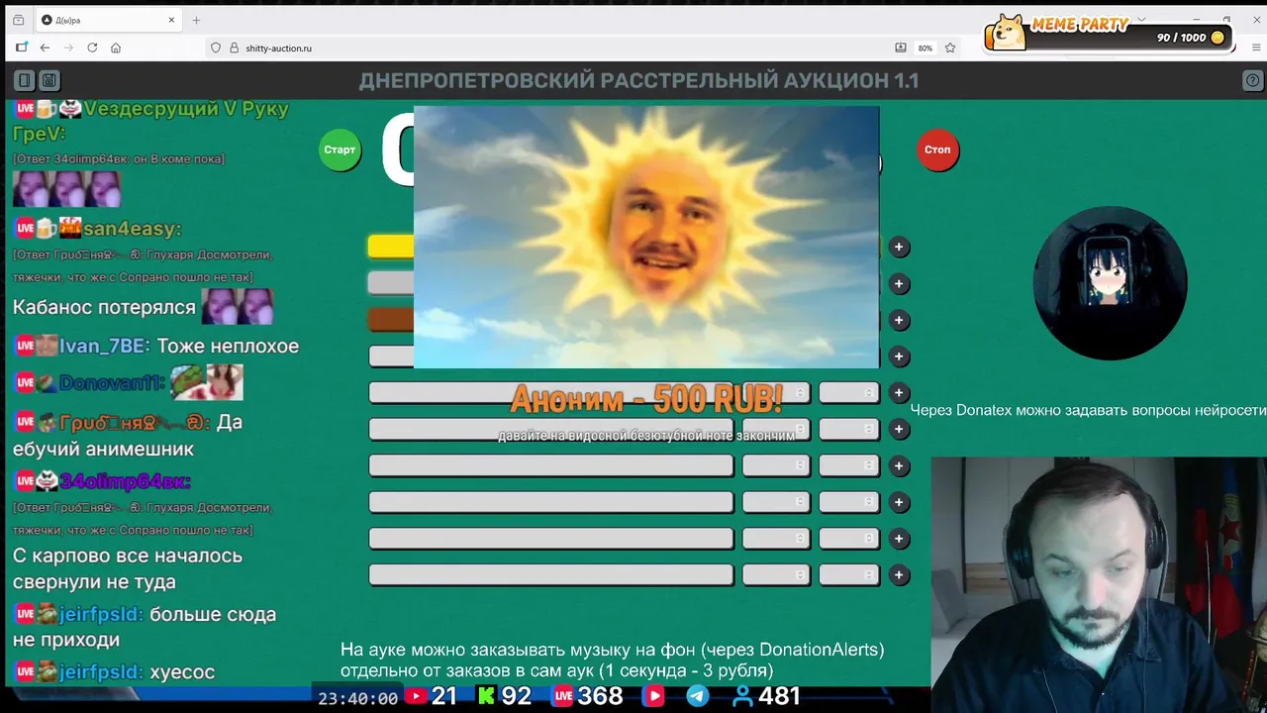Click chat username Donovan11
Screen dimensions: 1267x713
110,383
